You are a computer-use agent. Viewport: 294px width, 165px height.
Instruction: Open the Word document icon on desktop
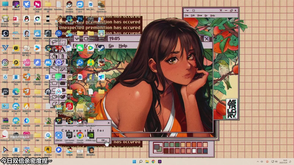(48, 77)
